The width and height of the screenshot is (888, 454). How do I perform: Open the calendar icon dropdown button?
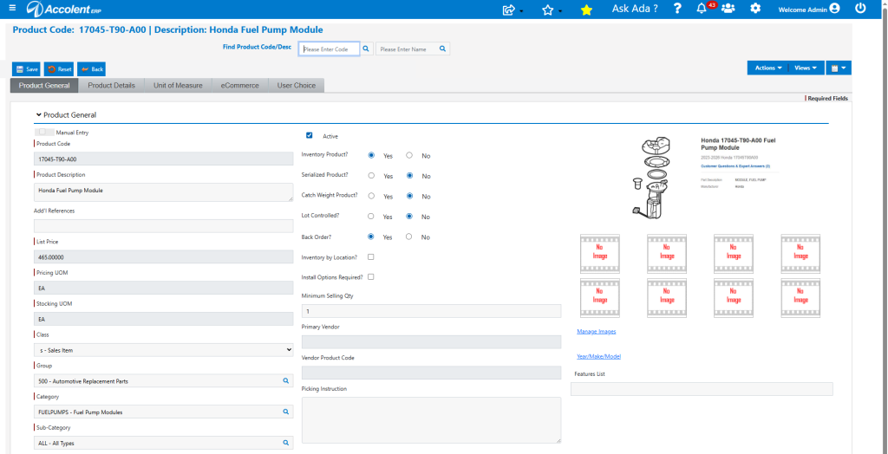click(839, 68)
